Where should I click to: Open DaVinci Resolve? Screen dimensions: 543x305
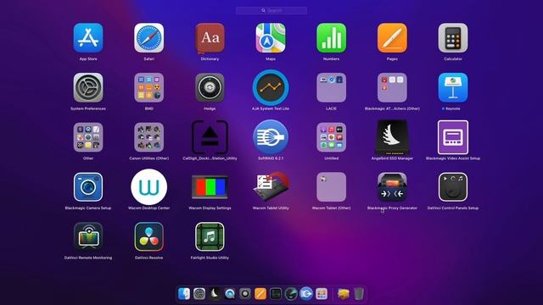click(149, 237)
